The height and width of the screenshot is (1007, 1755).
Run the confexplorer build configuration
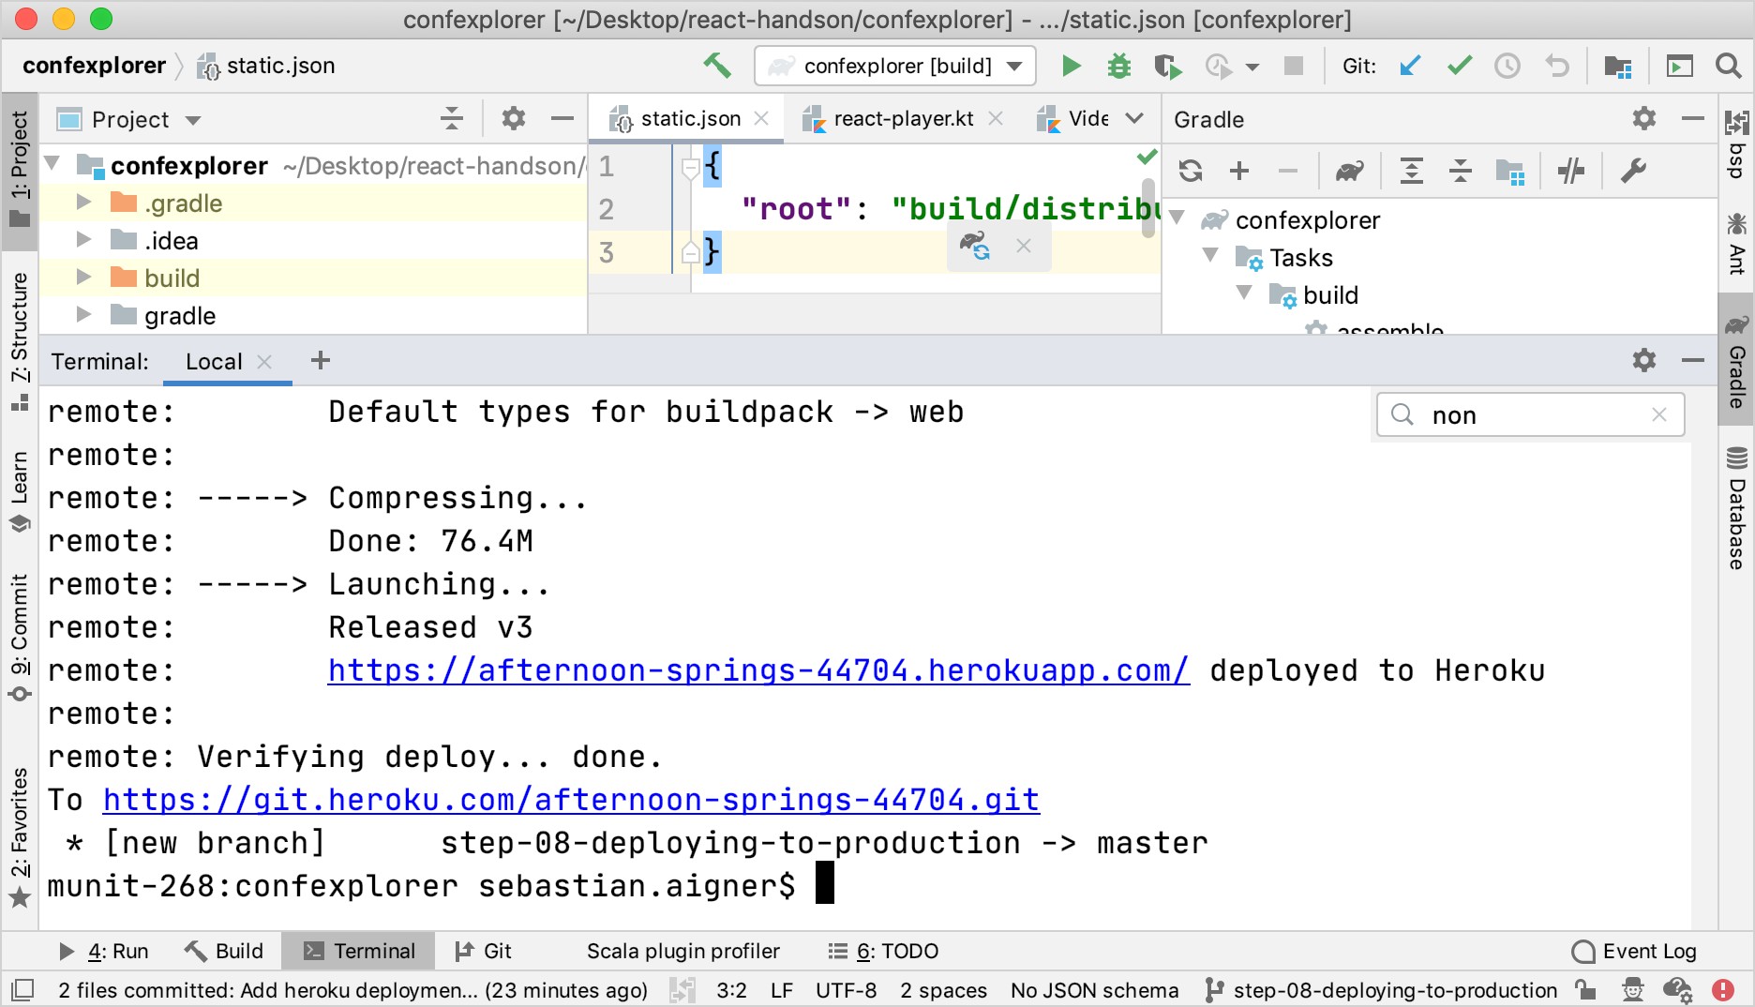(x=1071, y=66)
